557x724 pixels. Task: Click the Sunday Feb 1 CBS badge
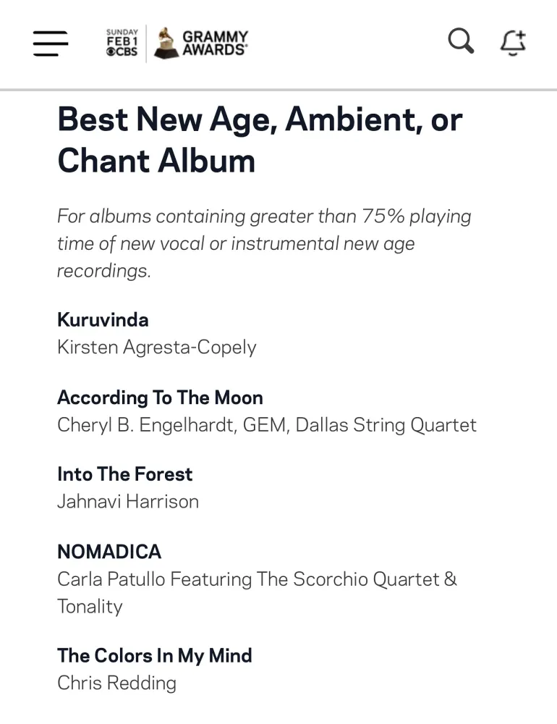pos(122,43)
